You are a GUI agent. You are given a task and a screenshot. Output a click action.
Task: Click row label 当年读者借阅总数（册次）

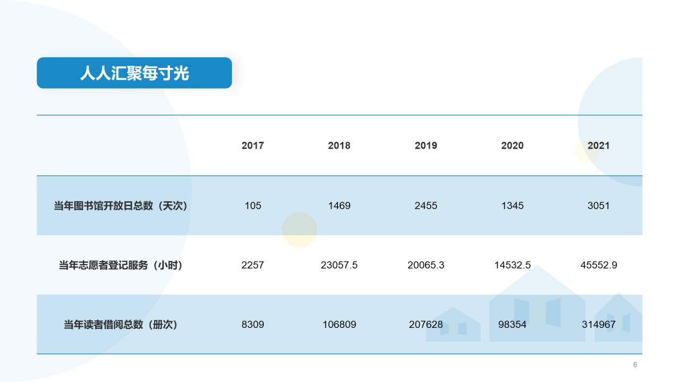point(121,325)
